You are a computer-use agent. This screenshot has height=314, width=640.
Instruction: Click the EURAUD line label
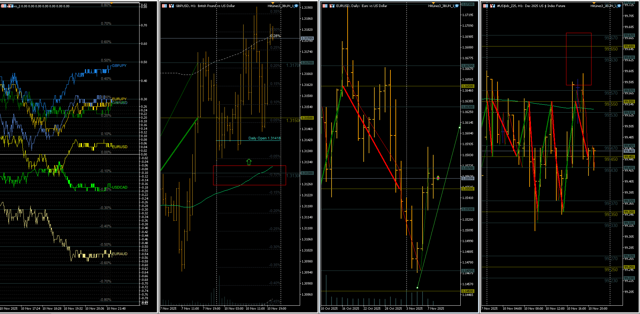click(x=119, y=254)
